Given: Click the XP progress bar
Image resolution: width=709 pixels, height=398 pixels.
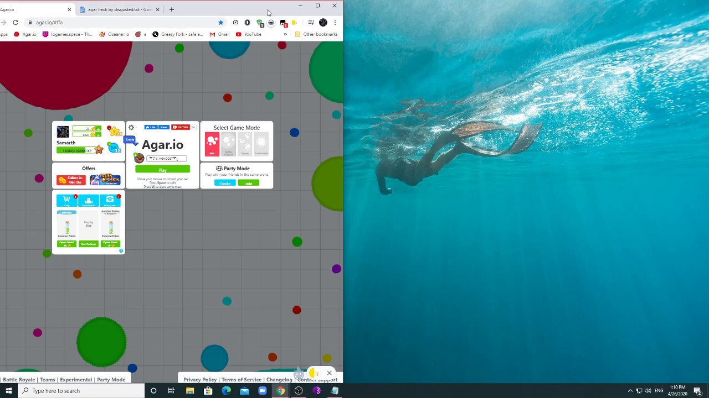Looking at the screenshot, I should click(x=76, y=150).
